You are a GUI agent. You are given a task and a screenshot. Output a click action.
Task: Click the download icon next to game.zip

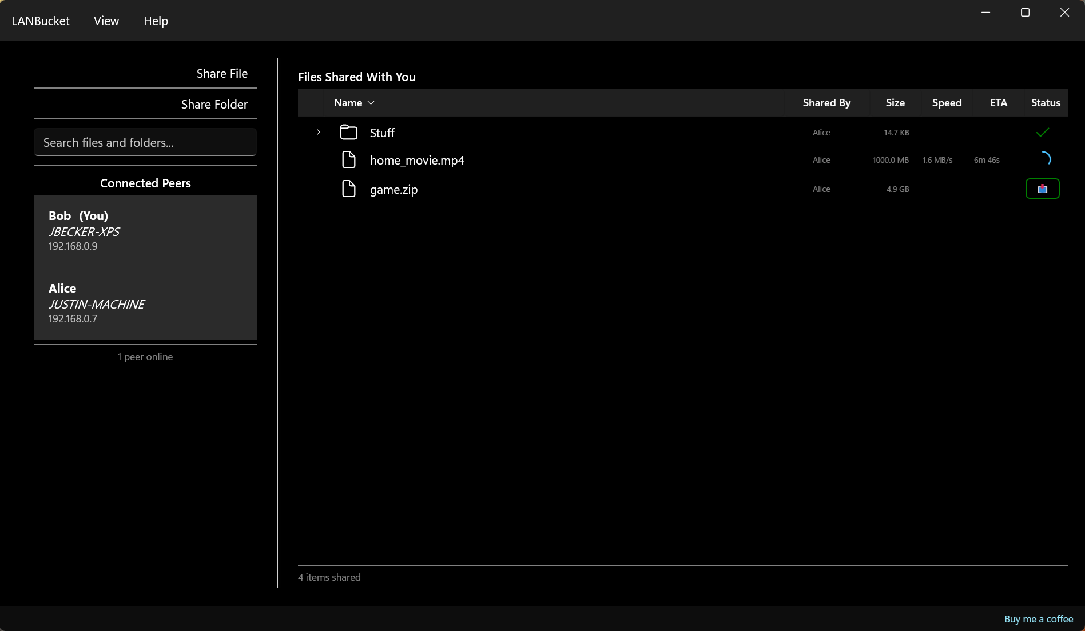[1042, 189]
